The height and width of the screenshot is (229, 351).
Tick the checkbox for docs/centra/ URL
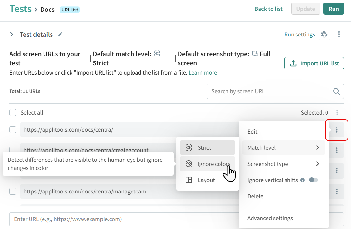coord(13,130)
